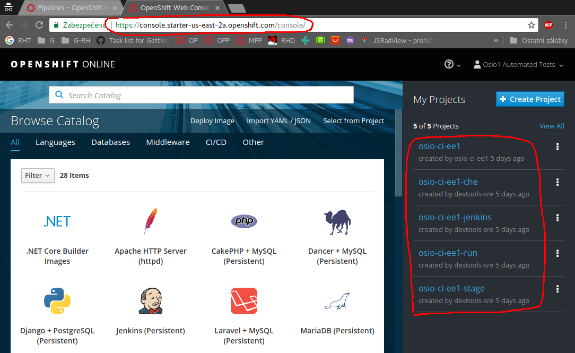Open the MPP bookmark
Image resolution: width=575 pixels, height=353 pixels.
249,40
